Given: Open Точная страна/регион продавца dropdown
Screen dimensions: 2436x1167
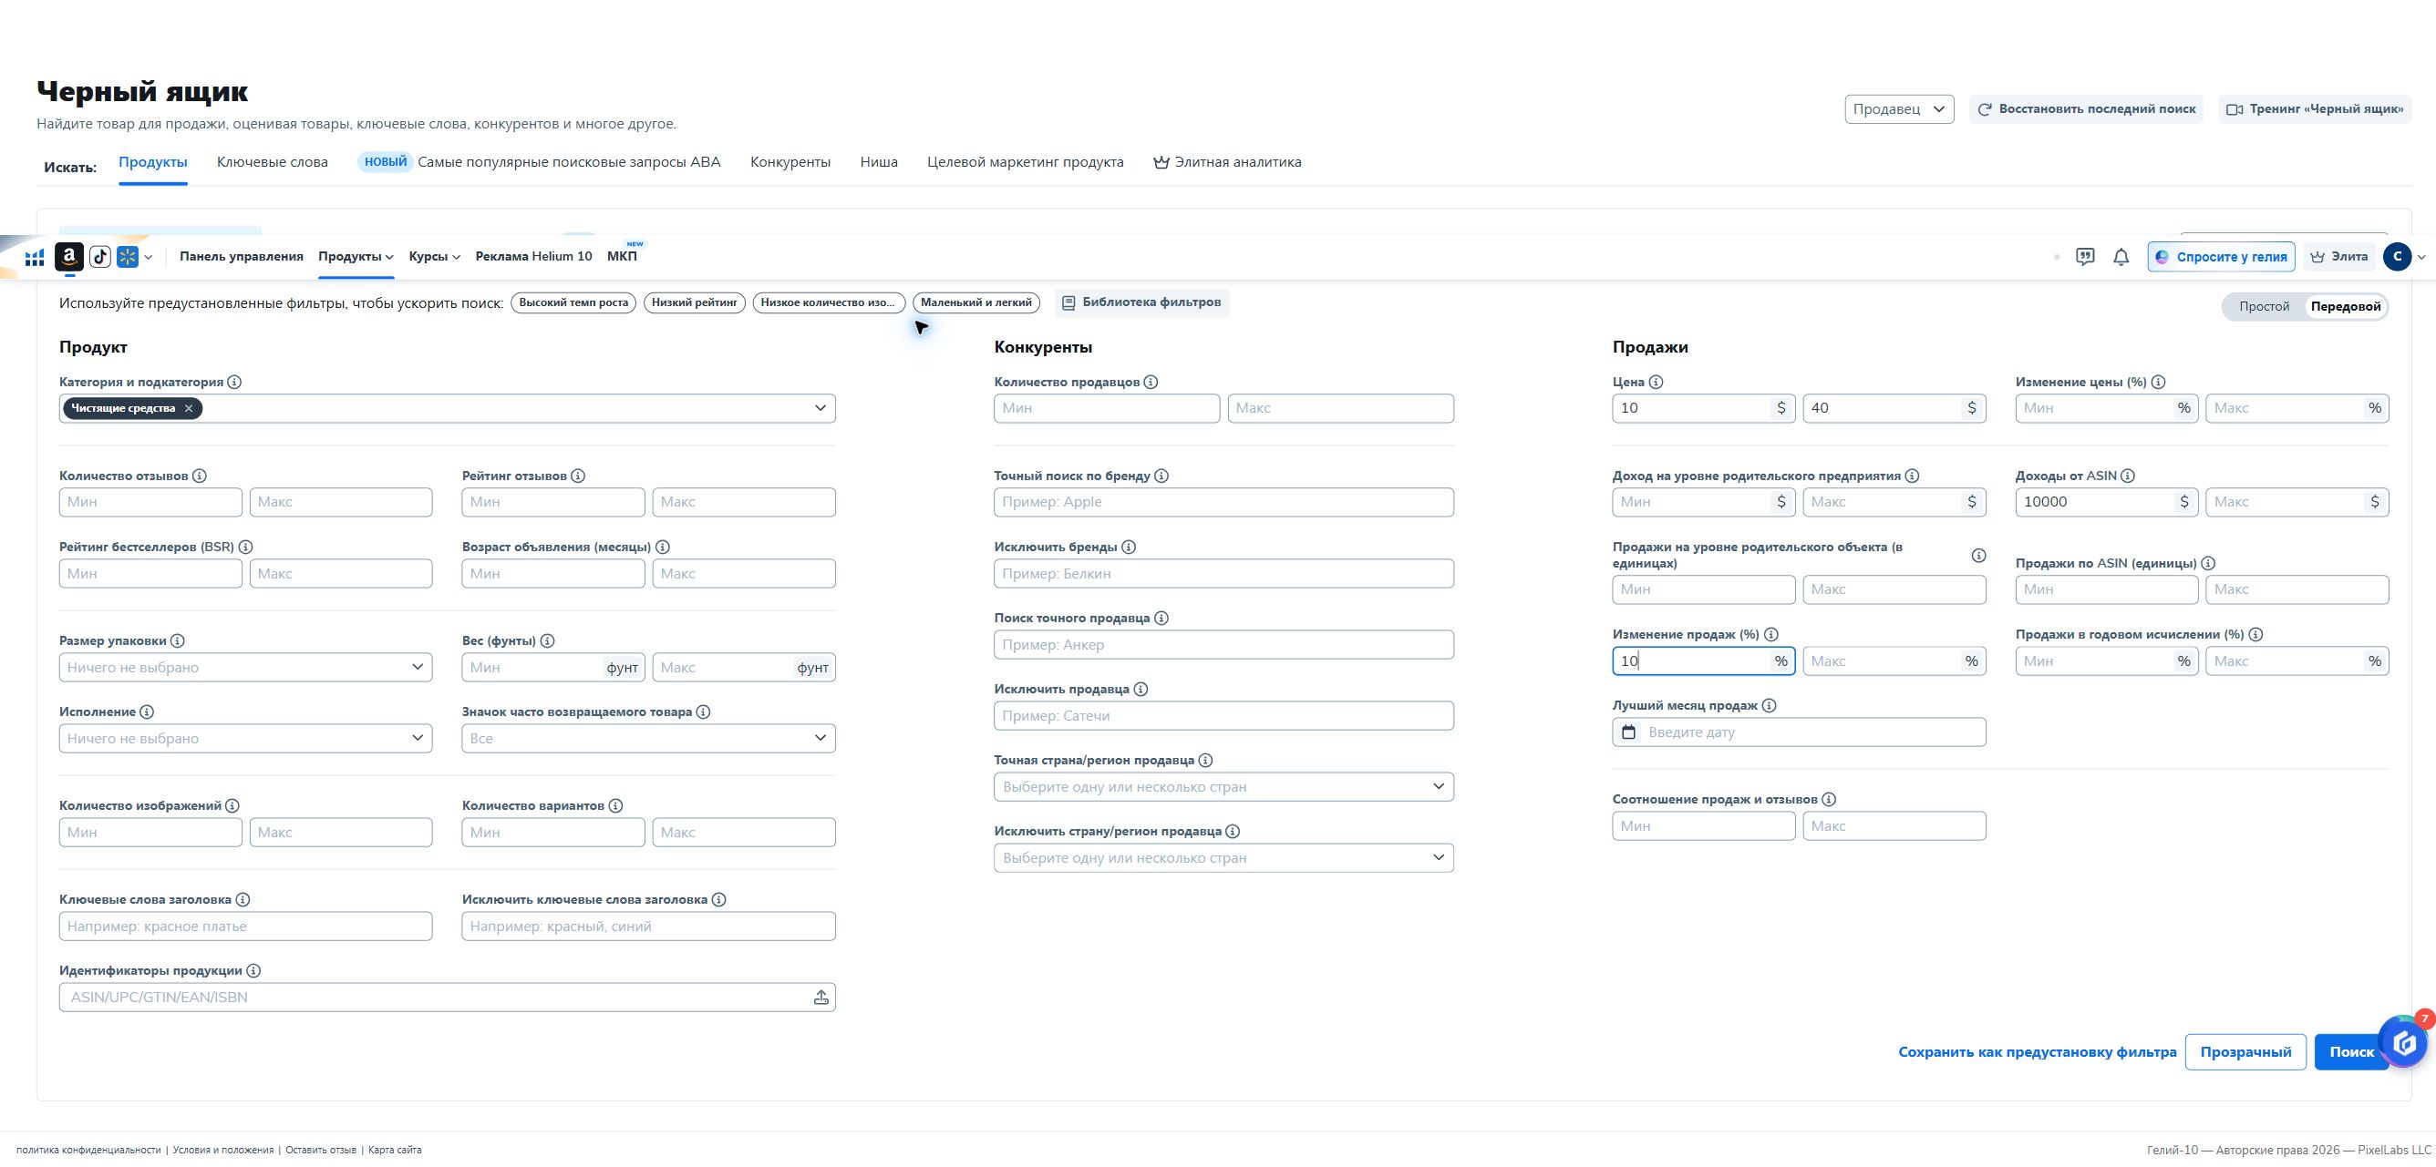Looking at the screenshot, I should pos(1223,786).
